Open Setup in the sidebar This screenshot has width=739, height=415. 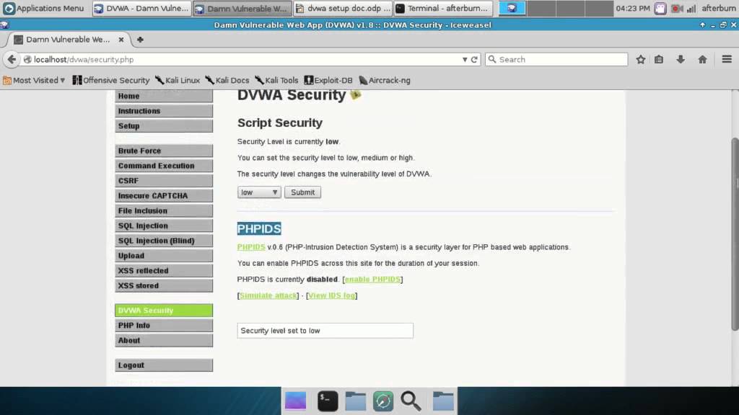[x=164, y=126]
